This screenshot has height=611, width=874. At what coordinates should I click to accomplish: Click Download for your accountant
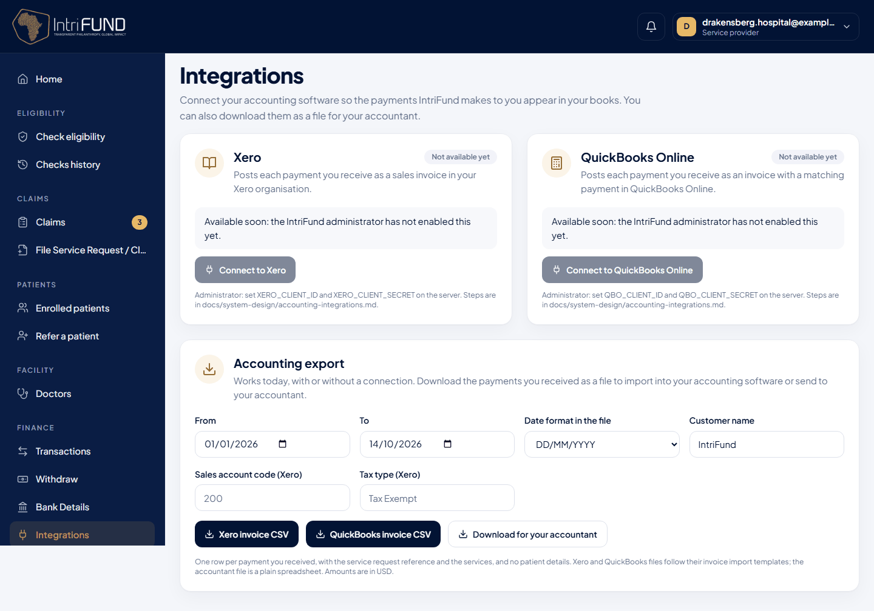click(527, 534)
